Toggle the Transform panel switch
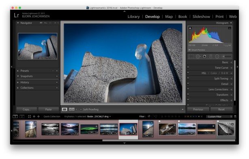The image size is (249, 159). pos(188,94)
